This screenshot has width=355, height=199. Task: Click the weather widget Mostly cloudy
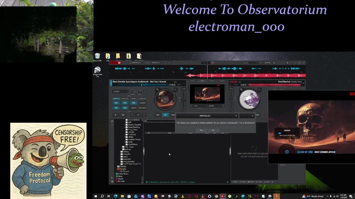click(x=313, y=197)
